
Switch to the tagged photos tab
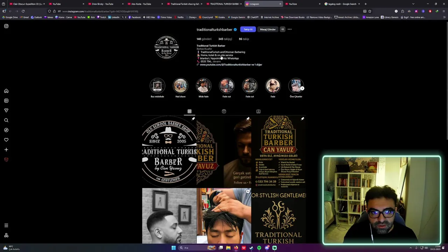[x=258, y=111]
